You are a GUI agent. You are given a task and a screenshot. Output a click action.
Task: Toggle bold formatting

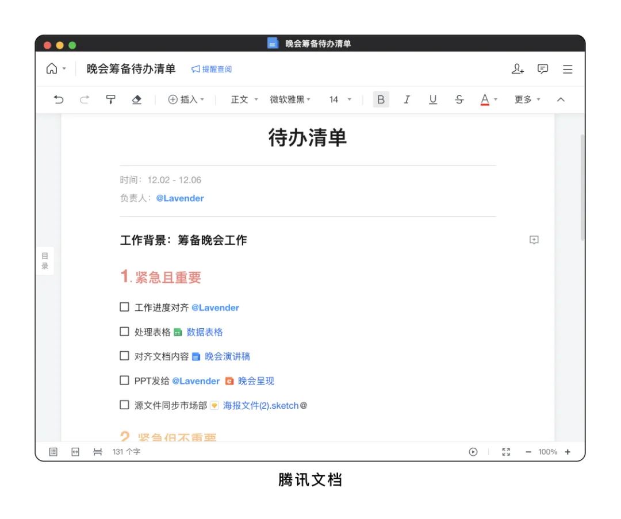tap(381, 99)
